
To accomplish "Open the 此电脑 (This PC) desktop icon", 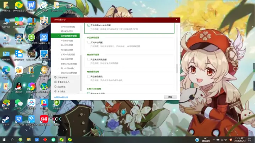I will coord(6,23).
